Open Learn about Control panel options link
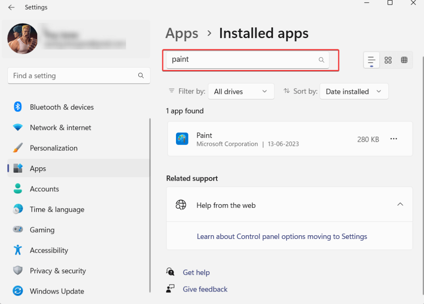This screenshot has width=424, height=304. click(x=282, y=236)
